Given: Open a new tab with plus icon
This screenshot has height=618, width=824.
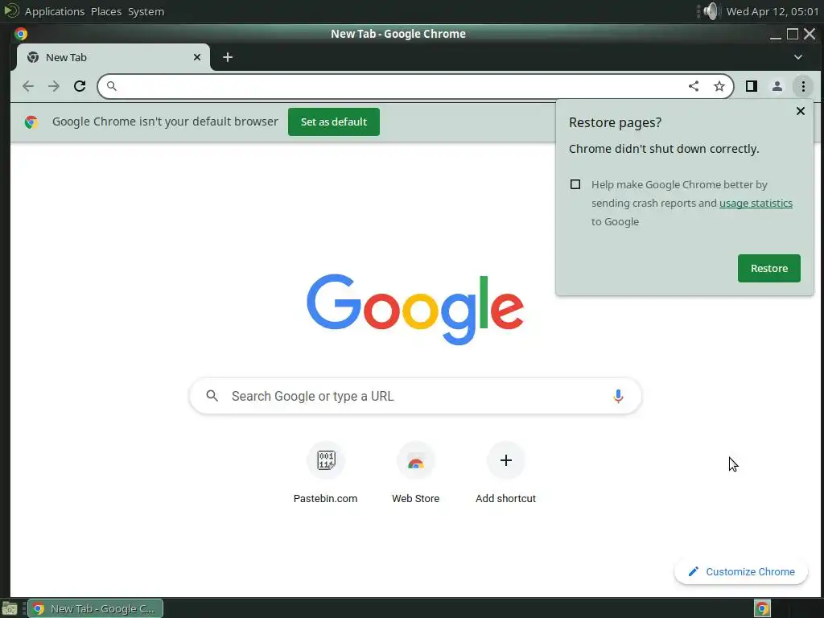Looking at the screenshot, I should point(228,57).
